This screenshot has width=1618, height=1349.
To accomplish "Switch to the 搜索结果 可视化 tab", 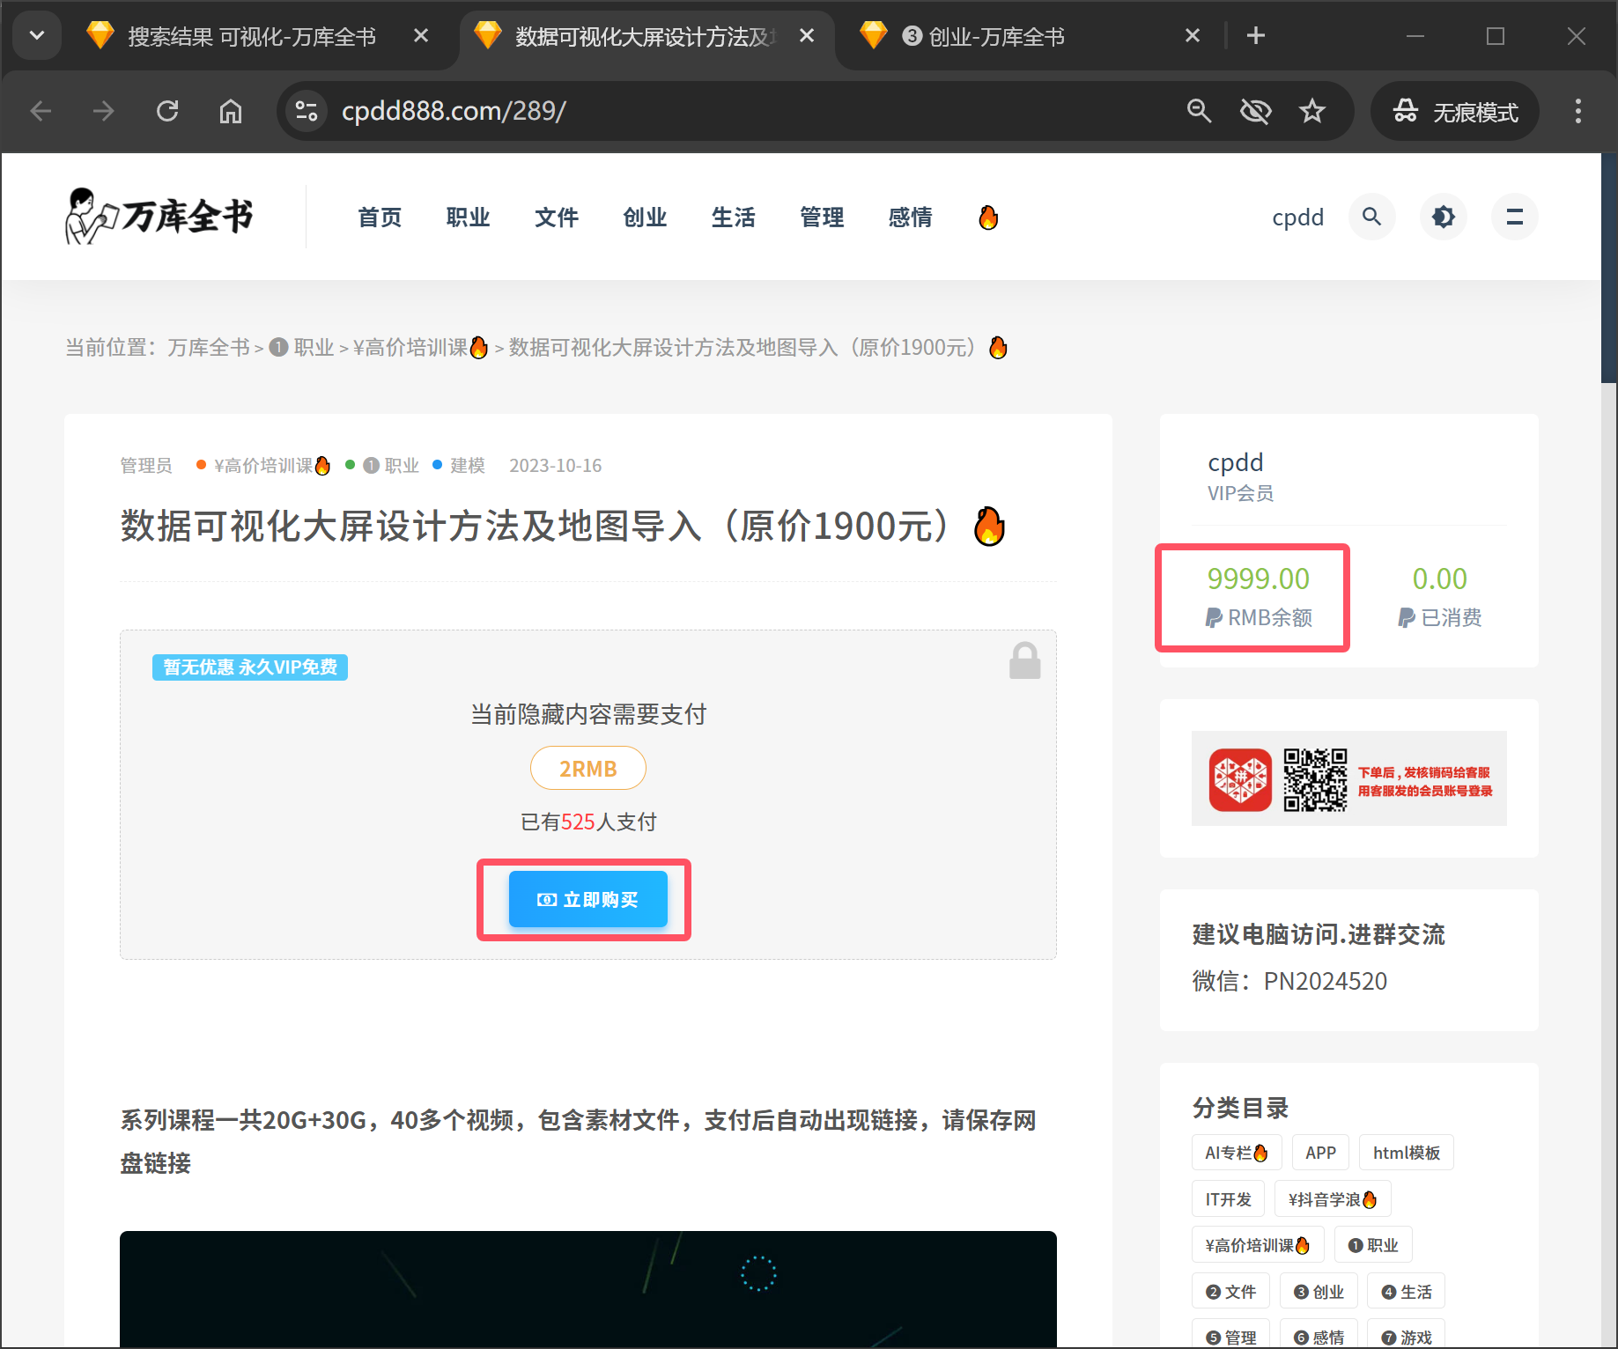I will [x=251, y=36].
